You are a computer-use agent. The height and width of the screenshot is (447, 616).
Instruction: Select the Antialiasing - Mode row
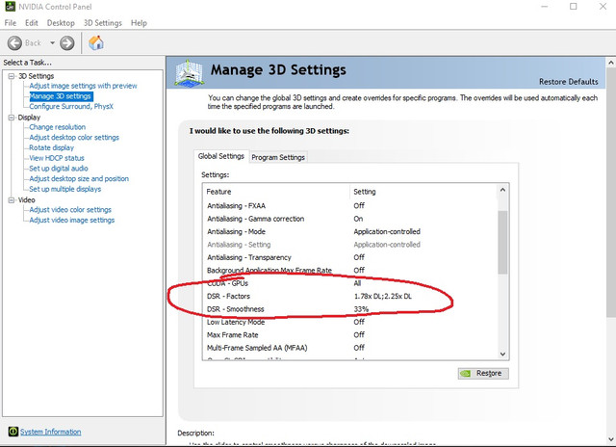pos(350,231)
